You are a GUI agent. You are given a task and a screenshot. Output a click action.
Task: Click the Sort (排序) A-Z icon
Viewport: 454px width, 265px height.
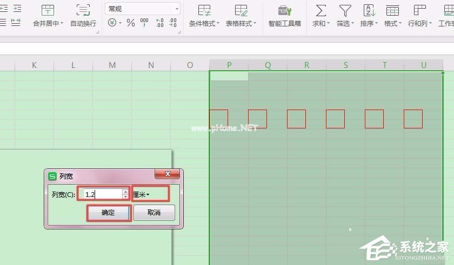(369, 10)
